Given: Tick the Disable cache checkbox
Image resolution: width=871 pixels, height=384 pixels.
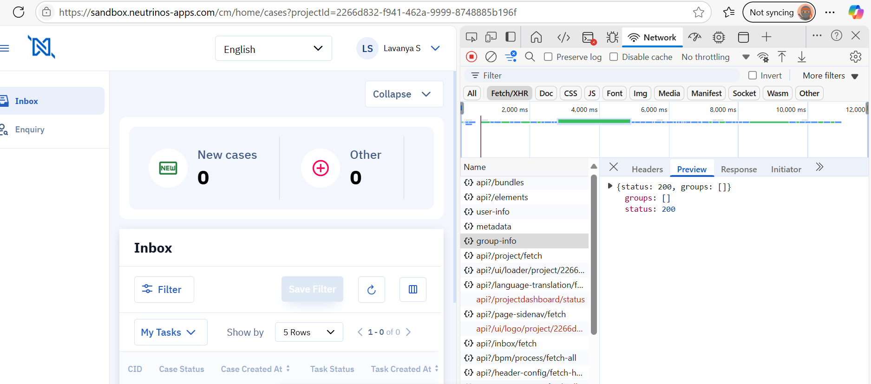Looking at the screenshot, I should tap(614, 57).
